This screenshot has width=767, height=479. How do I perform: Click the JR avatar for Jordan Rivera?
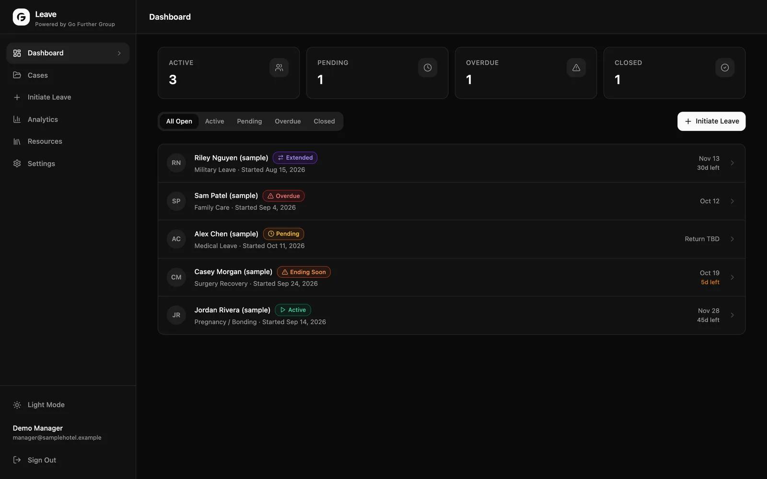[x=176, y=315]
